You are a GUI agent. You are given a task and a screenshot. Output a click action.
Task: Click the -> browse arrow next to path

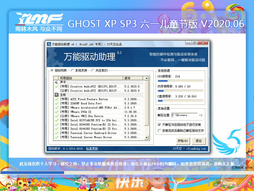click(201, 115)
